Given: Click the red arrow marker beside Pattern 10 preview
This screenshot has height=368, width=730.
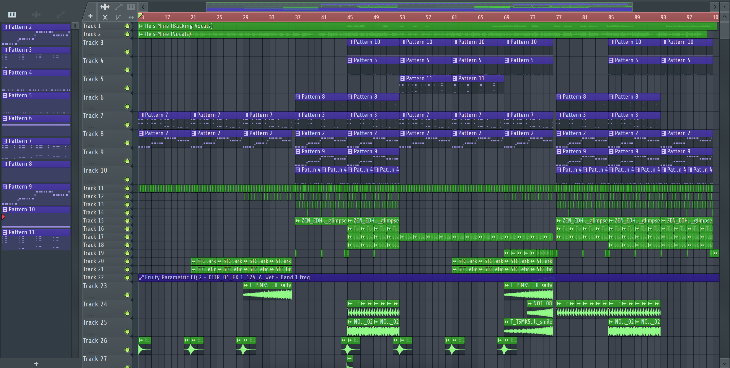Looking at the screenshot, I should coord(3,217).
